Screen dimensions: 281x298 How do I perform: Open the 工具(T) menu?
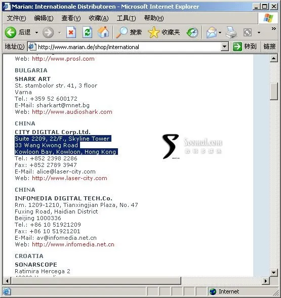(127, 18)
